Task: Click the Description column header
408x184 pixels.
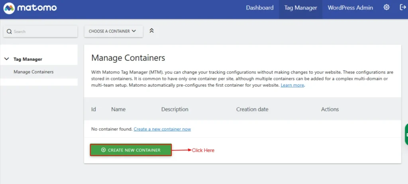Action: [175, 109]
